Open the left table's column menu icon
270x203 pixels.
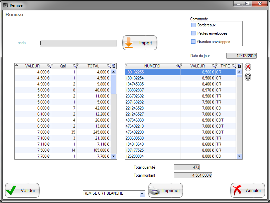114,66
